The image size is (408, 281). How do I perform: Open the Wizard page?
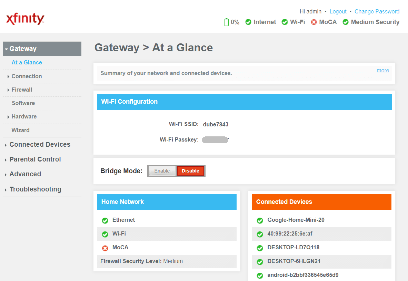20,130
